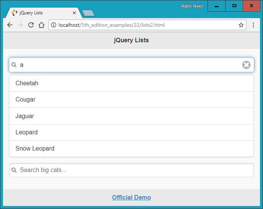Select the jQuery Lists tab
This screenshot has height=209, width=263.
coord(44,13)
